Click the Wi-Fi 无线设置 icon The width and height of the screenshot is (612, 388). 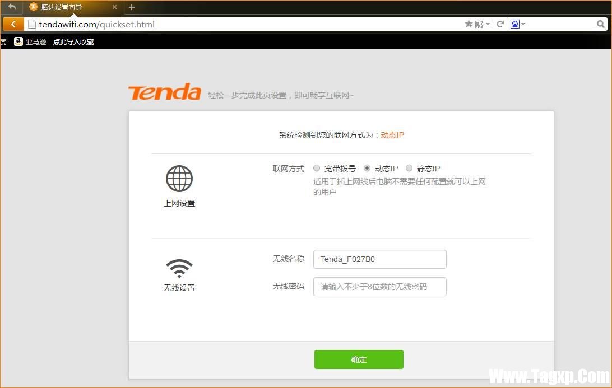coord(179,268)
